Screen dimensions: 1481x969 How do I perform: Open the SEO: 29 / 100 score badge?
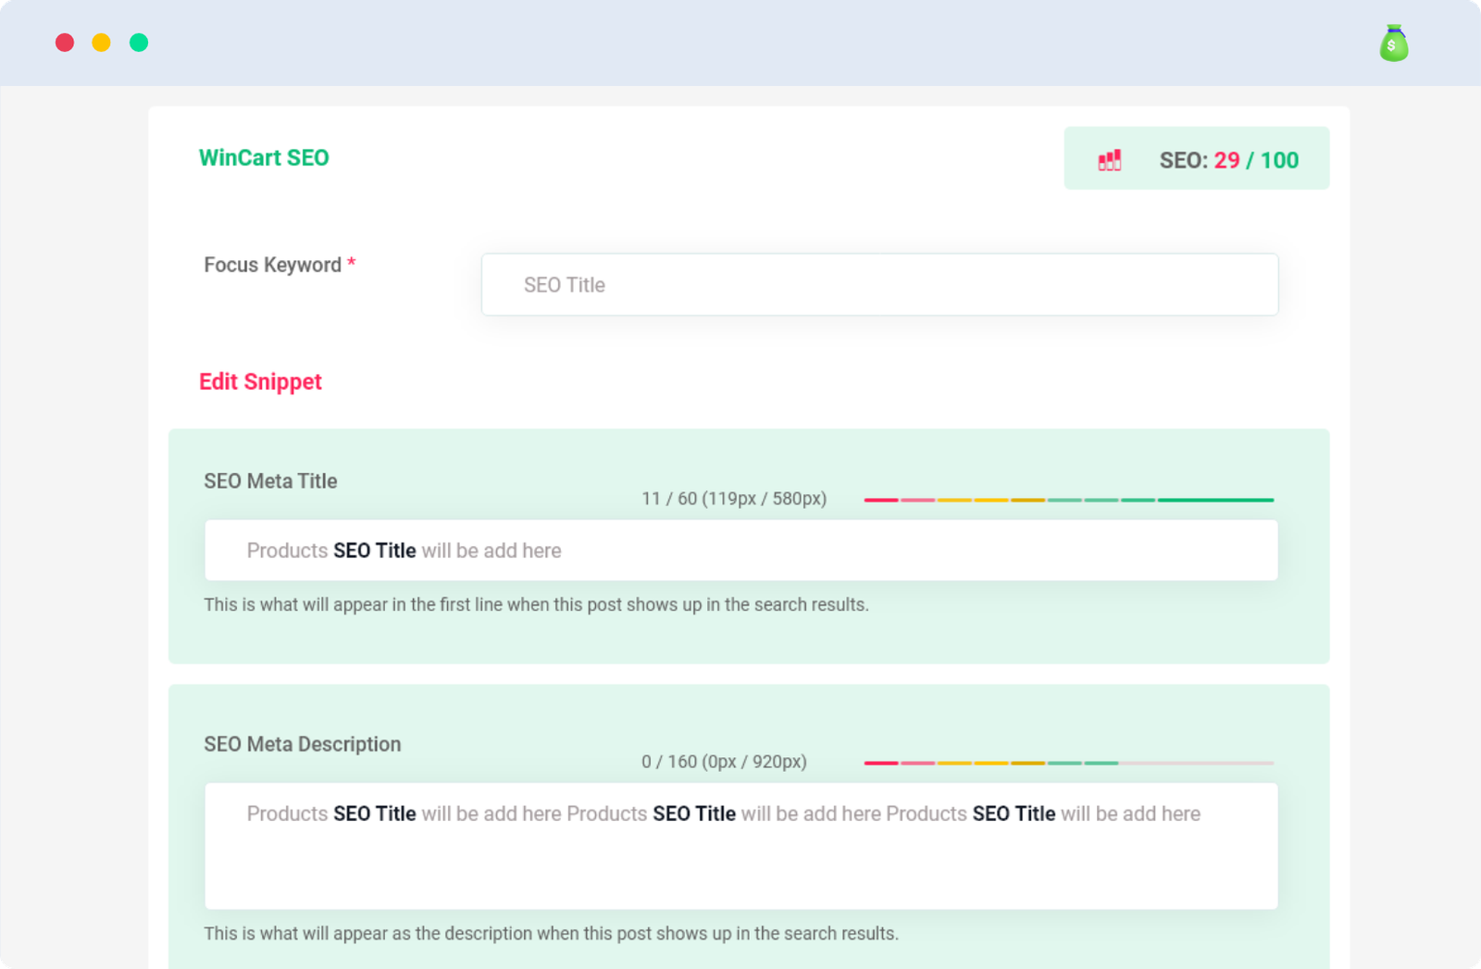click(x=1196, y=158)
